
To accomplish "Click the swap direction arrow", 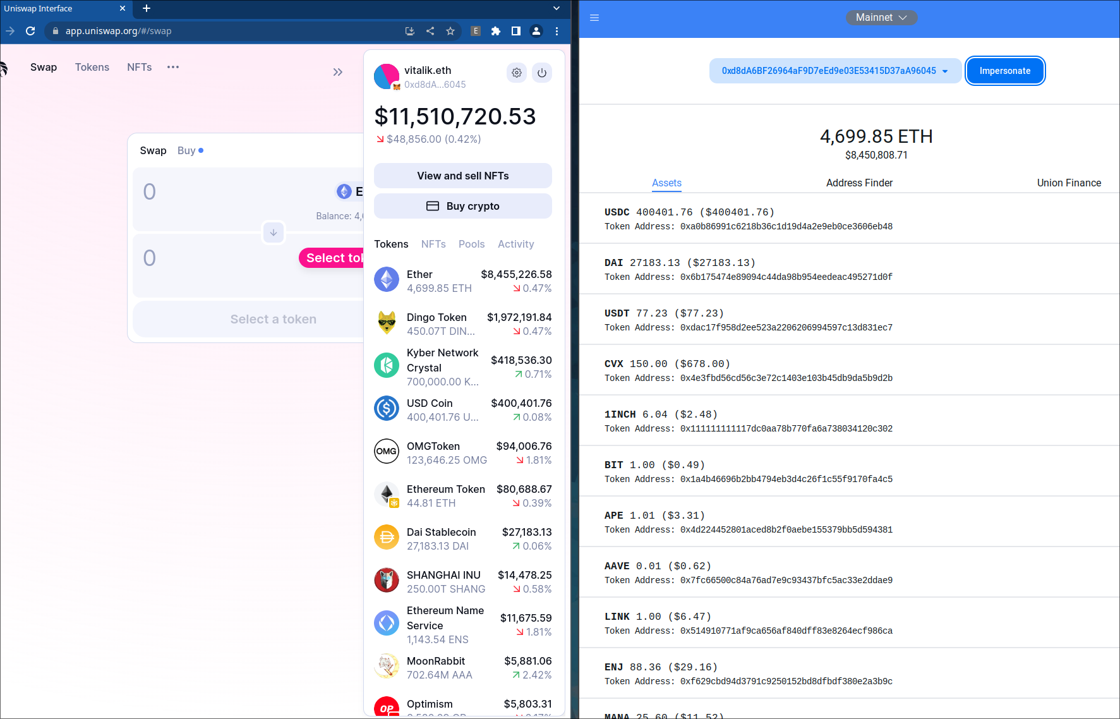I will (274, 233).
